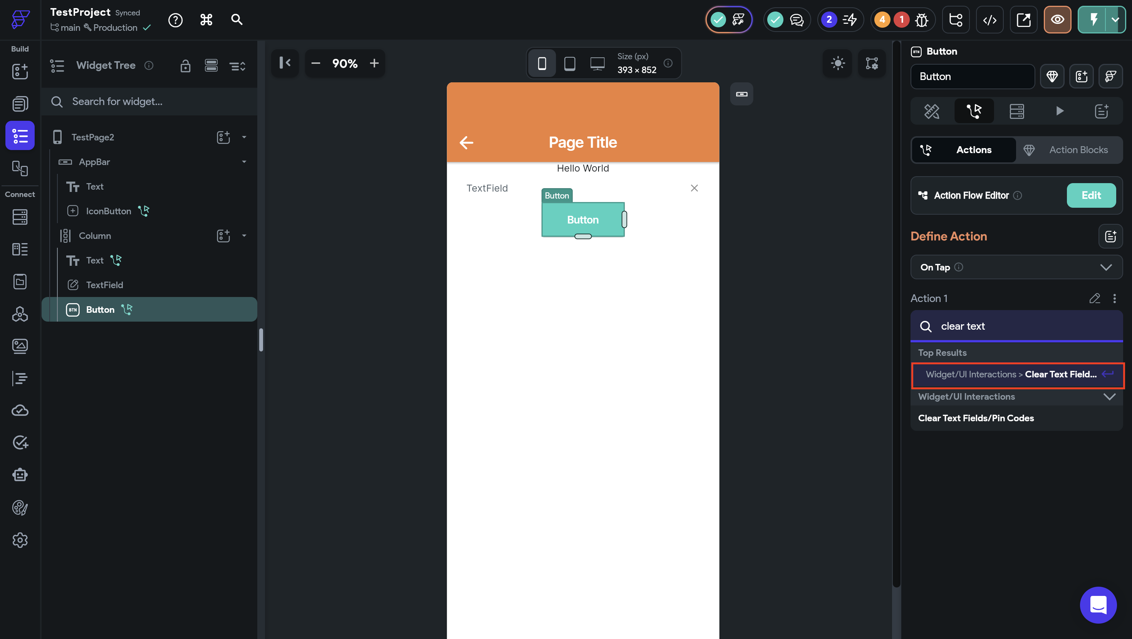This screenshot has width=1132, height=639.
Task: Open the Theme Settings palette icon
Action: (20, 508)
